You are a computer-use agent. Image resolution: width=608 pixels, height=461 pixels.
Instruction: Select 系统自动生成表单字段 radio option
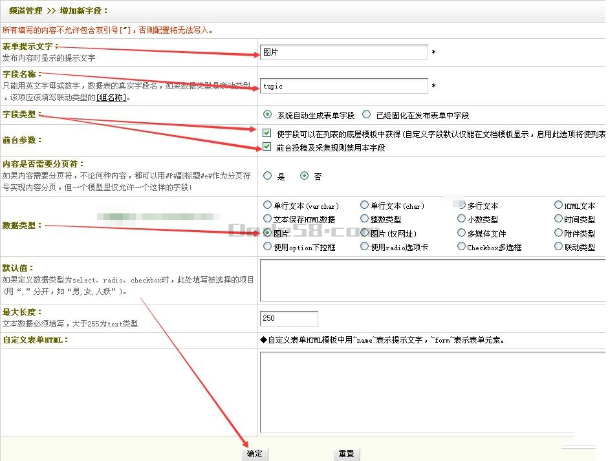268,115
